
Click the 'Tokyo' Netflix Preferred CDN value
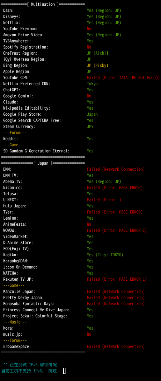pyautogui.click(x=92, y=84)
